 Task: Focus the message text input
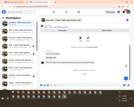pos(88,85)
